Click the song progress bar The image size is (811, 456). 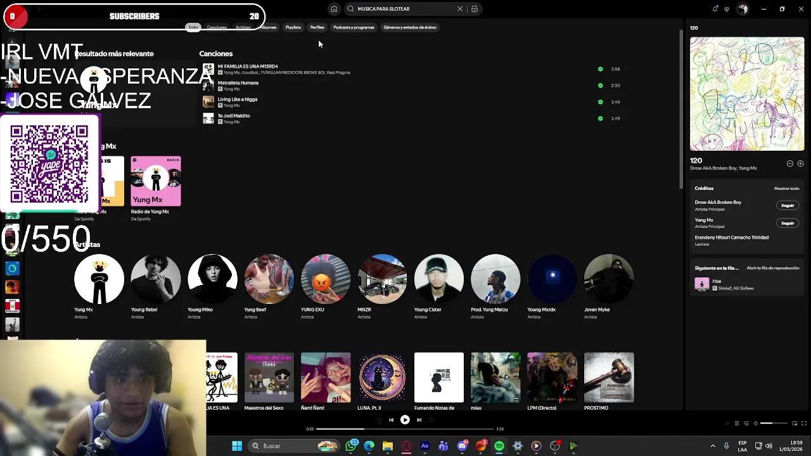[405, 429]
